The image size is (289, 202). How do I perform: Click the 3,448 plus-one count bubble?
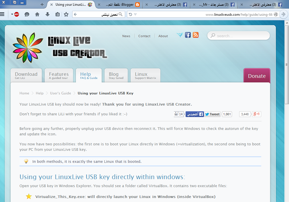(245, 114)
